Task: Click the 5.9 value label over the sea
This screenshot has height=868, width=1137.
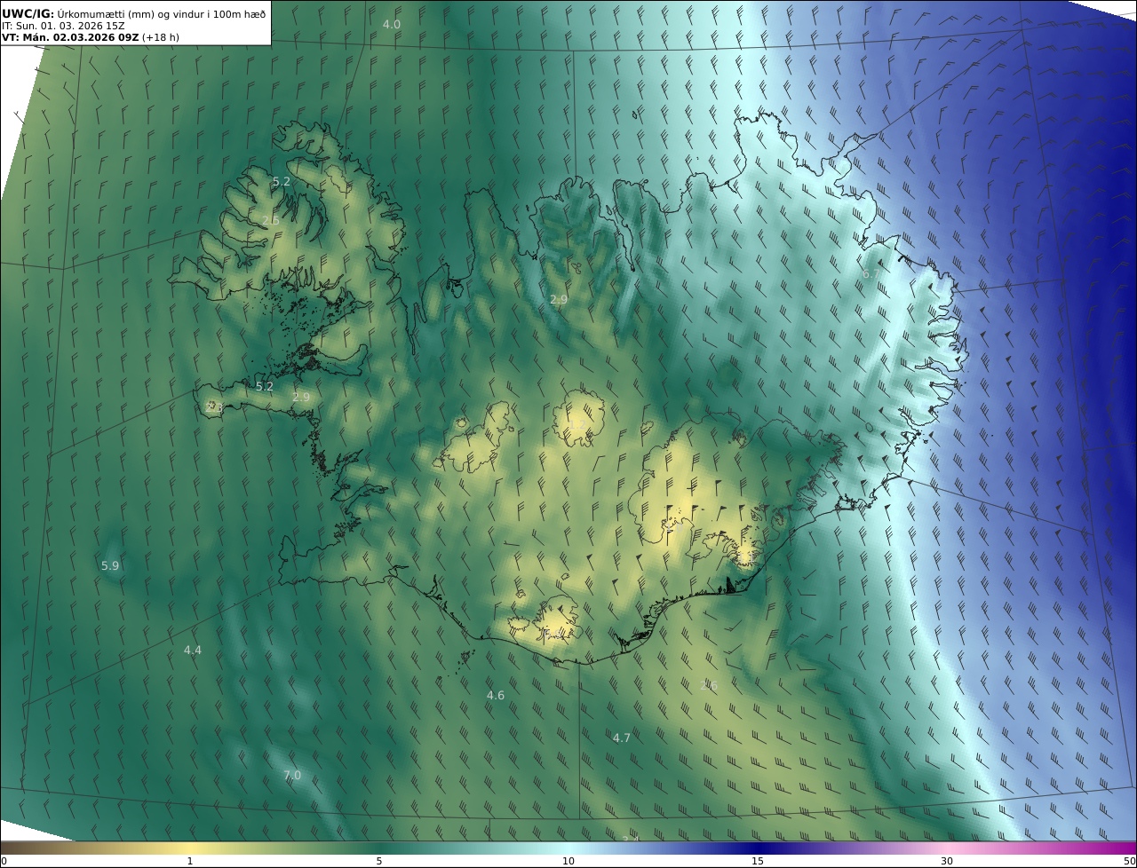Action: pyautogui.click(x=110, y=565)
